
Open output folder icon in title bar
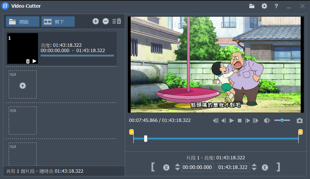pyautogui.click(x=252, y=6)
